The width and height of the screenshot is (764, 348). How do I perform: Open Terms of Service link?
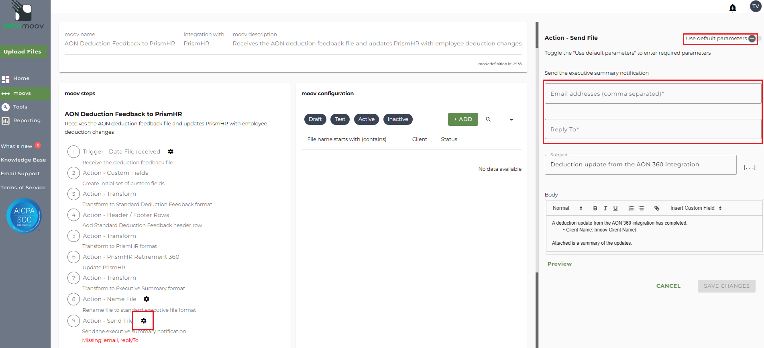point(23,188)
